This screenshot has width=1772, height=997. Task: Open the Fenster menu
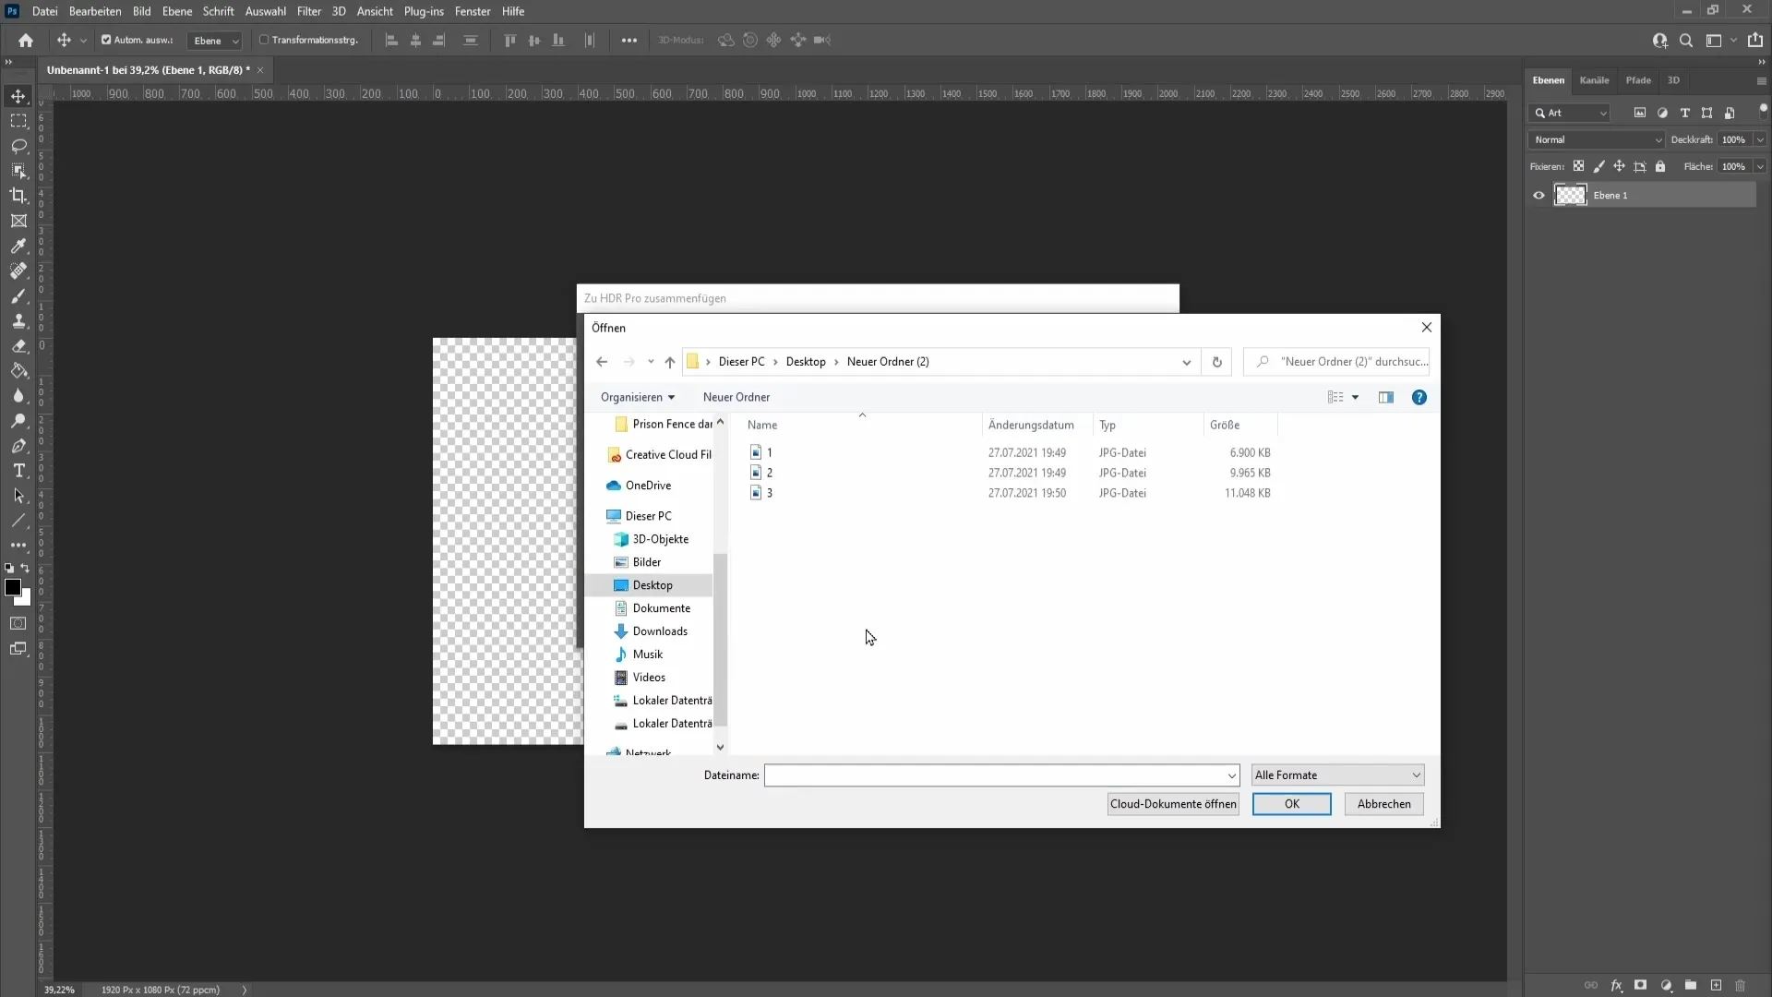(x=473, y=11)
